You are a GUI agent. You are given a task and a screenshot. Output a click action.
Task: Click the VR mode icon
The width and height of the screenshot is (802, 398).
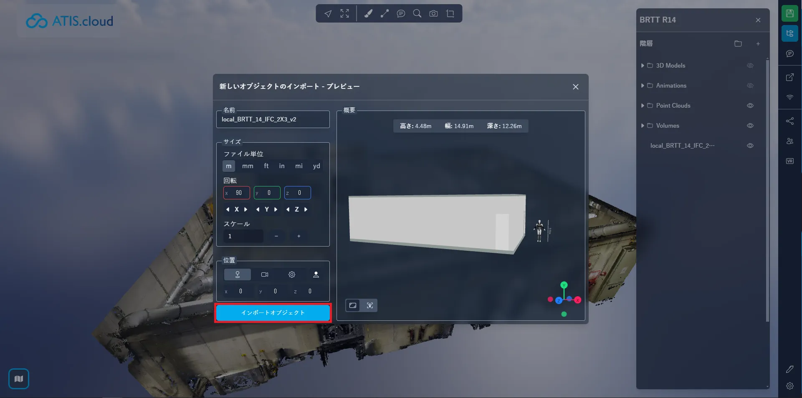[789, 161]
